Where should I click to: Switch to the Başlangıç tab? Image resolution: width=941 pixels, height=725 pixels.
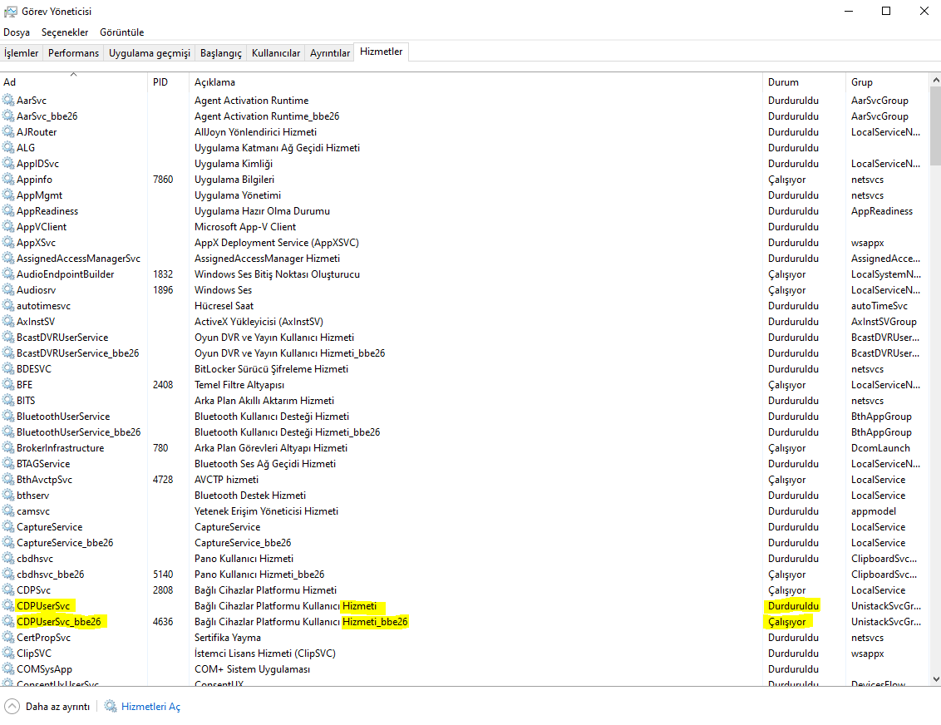(x=221, y=53)
